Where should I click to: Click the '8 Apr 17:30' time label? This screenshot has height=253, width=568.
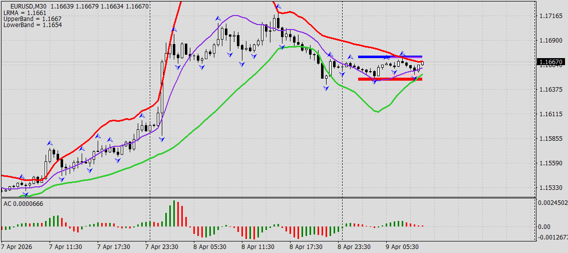click(x=307, y=247)
